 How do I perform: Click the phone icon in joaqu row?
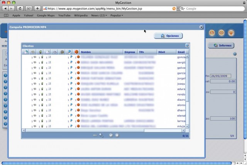(42, 83)
